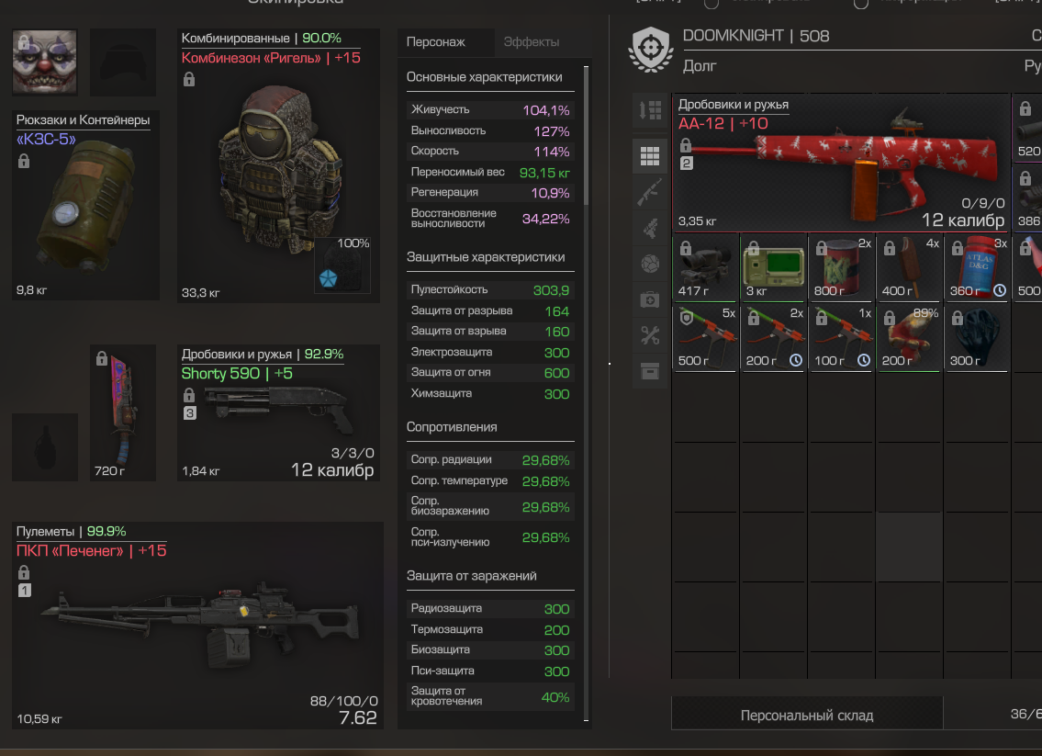Switch to the Персонаж tab
The width and height of the screenshot is (1042, 756).
point(436,42)
